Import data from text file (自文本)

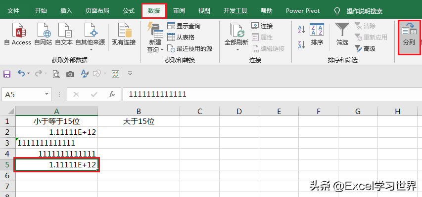tap(64, 34)
